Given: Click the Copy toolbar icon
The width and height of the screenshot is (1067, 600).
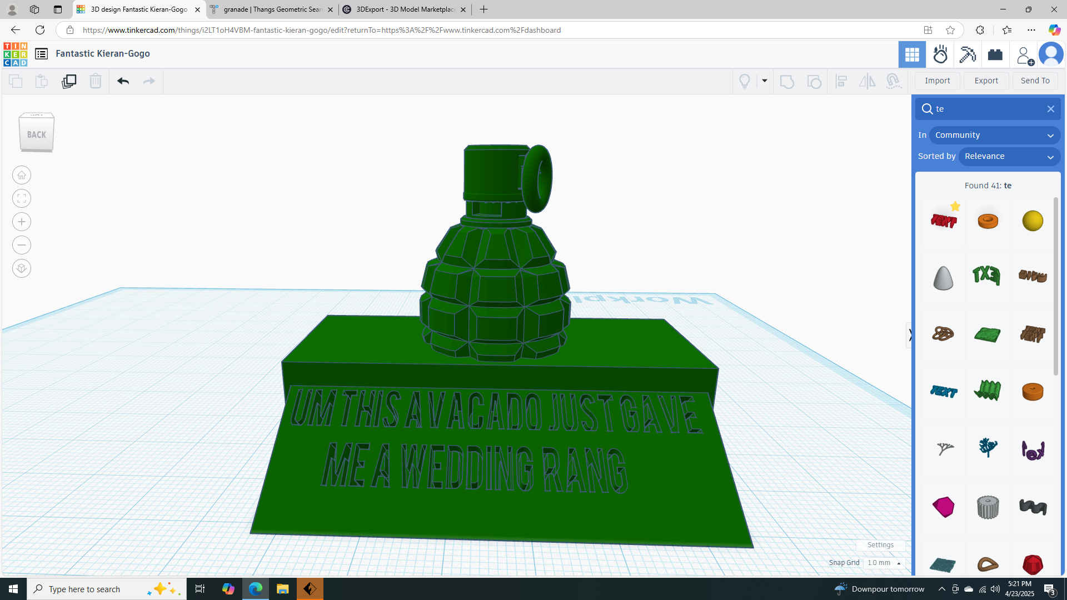Looking at the screenshot, I should [x=16, y=81].
